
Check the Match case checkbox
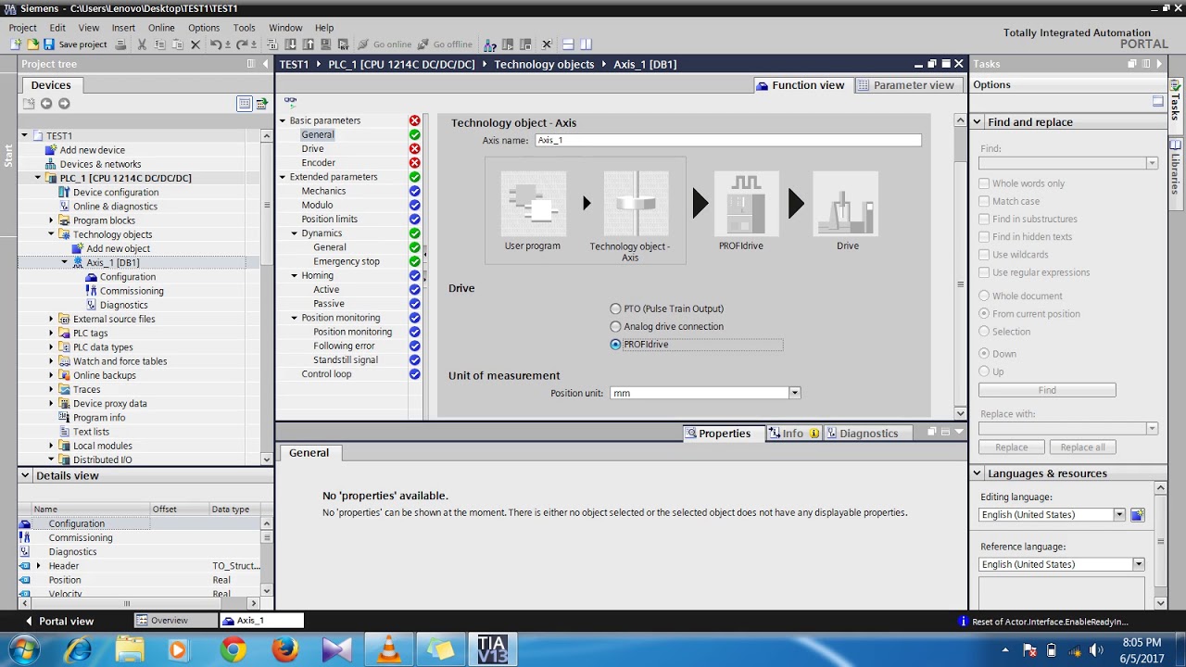click(984, 201)
